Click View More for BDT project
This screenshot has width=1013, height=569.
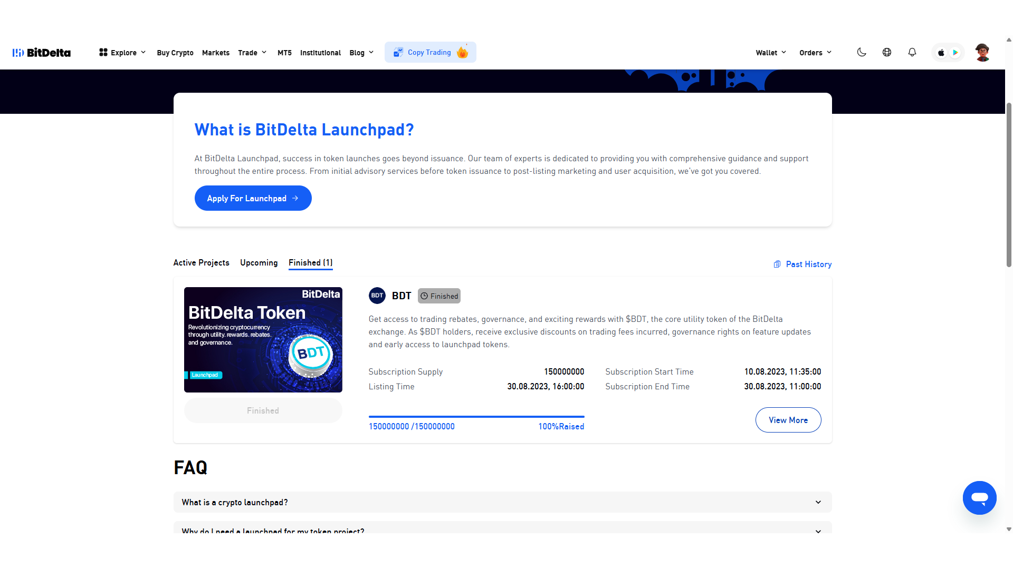click(x=788, y=420)
